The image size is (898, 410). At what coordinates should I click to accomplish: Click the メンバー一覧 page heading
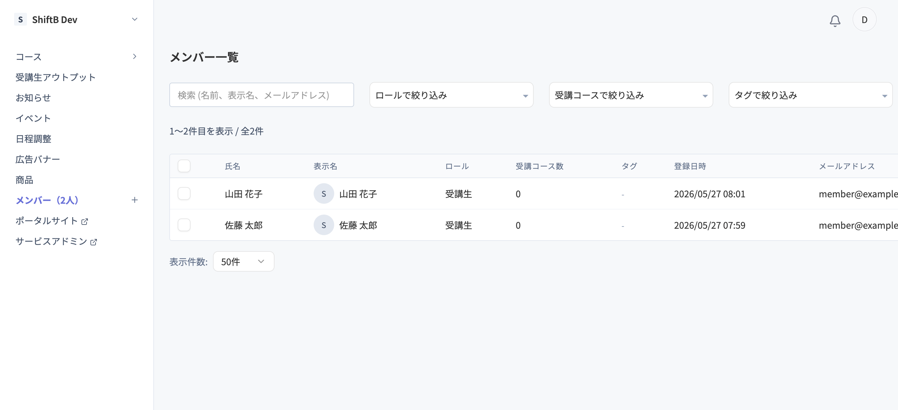click(204, 57)
